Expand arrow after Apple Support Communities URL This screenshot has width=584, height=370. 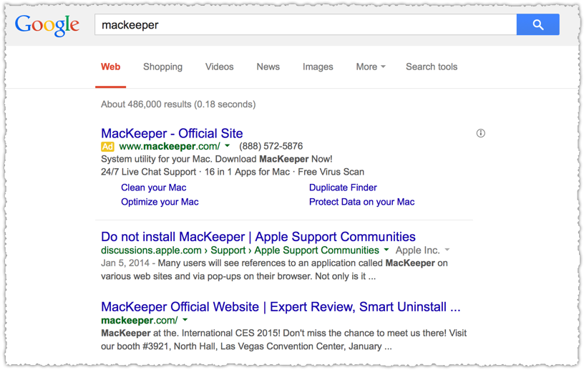(x=386, y=250)
